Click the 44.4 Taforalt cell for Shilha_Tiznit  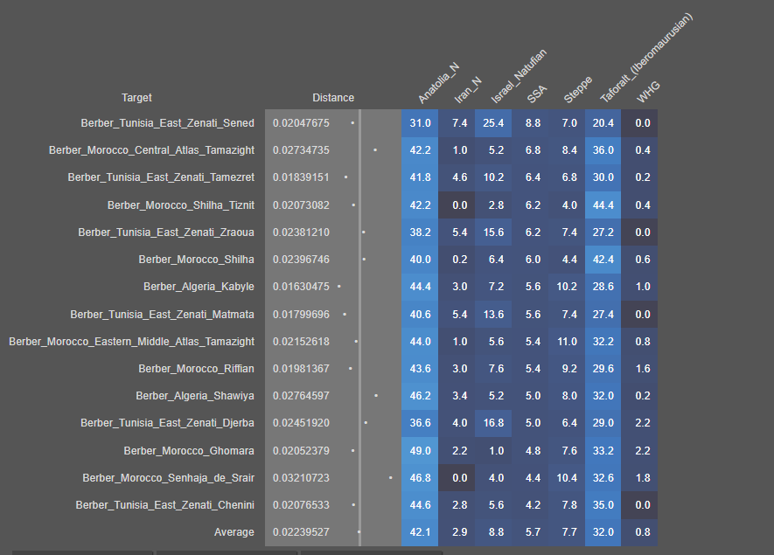pos(603,205)
